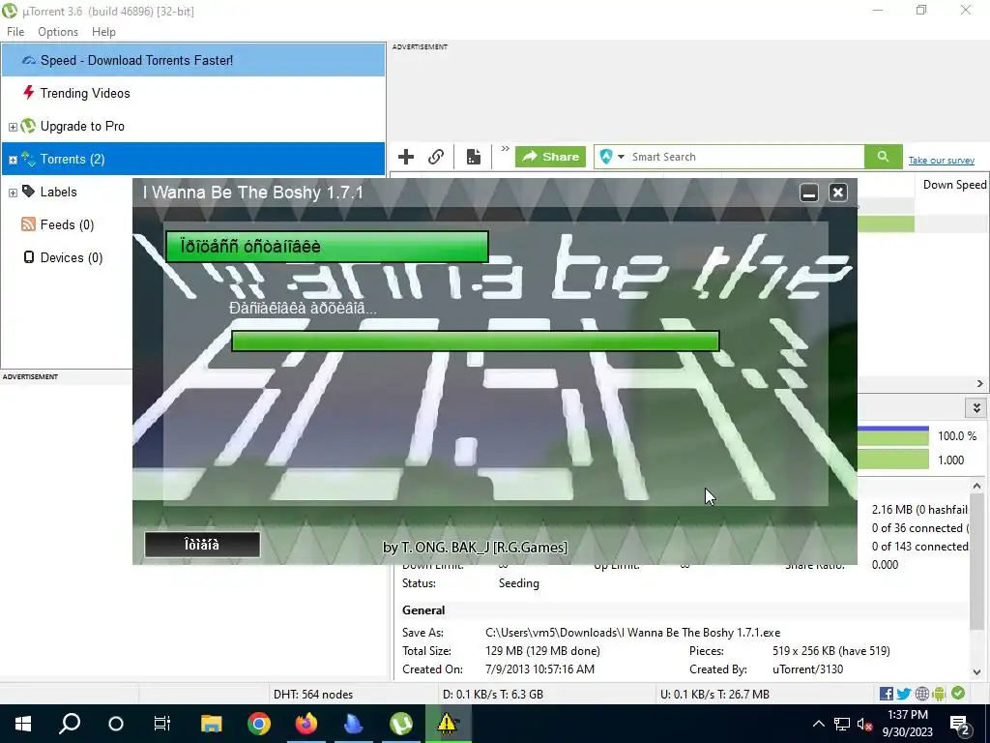Open the Options menu
The image size is (990, 743).
[58, 32]
